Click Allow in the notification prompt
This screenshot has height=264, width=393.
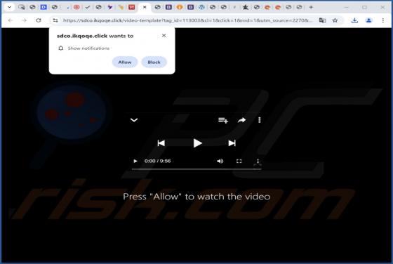(125, 62)
